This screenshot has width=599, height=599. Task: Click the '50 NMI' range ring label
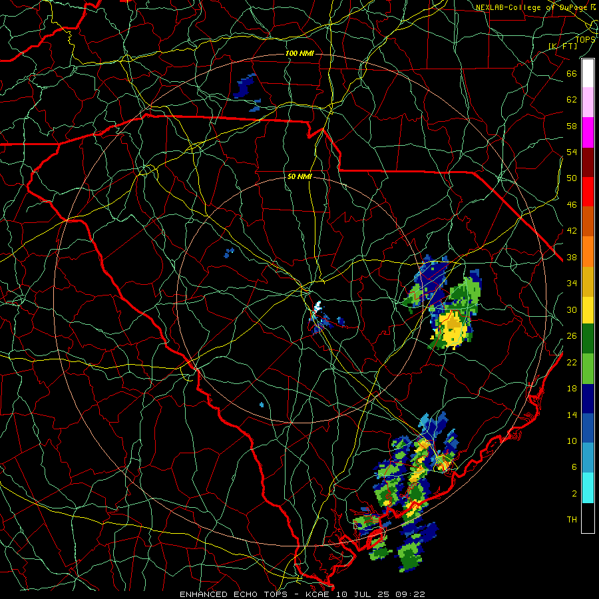point(300,176)
